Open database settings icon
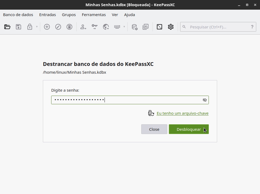This screenshot has width=260, height=194. coord(135,27)
